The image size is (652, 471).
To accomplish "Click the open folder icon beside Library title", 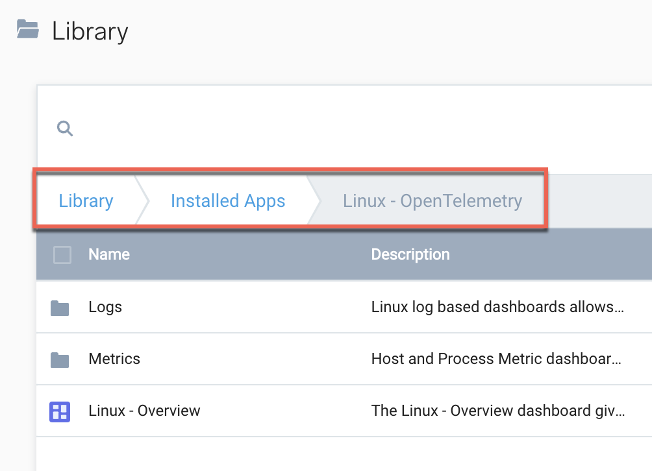I will pos(28,30).
